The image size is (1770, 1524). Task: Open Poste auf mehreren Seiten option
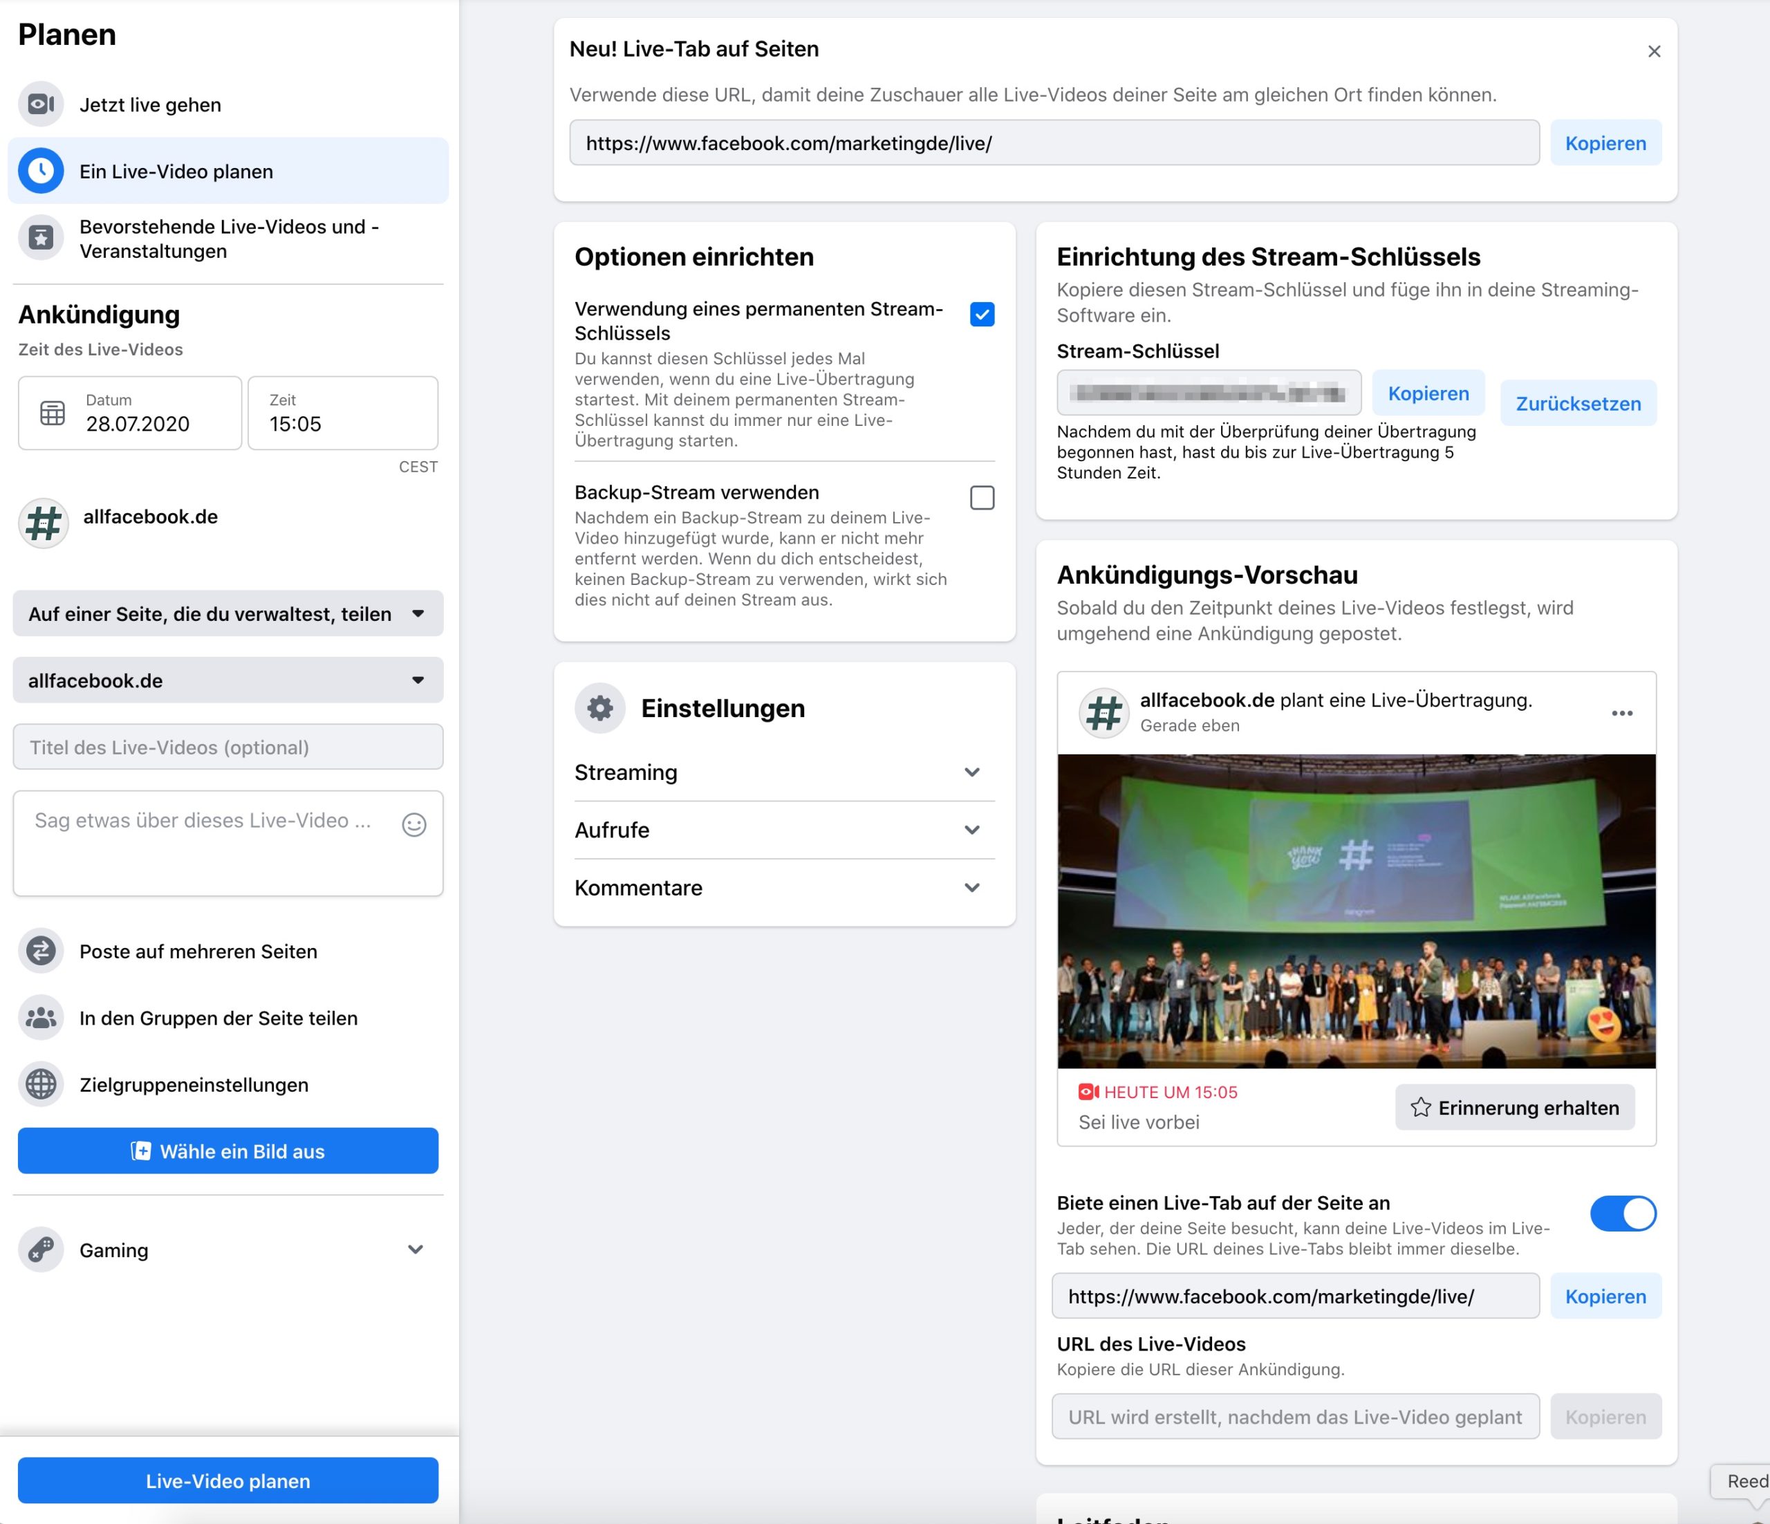pos(228,951)
